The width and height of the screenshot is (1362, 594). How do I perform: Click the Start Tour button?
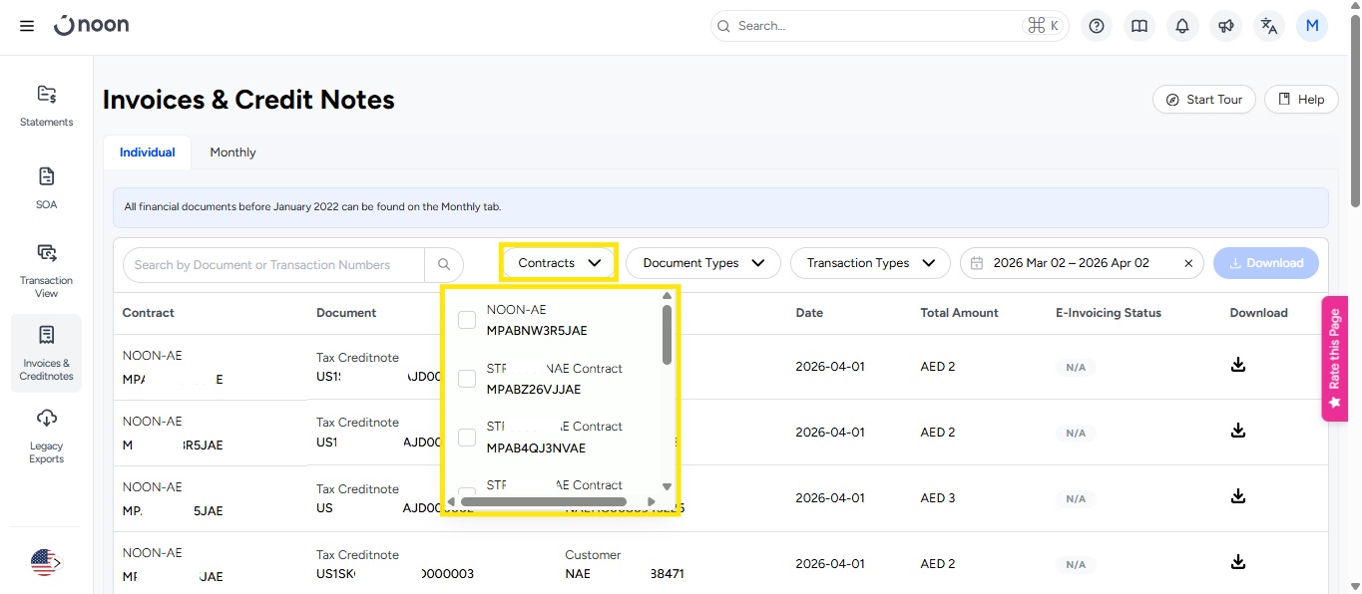(x=1203, y=100)
